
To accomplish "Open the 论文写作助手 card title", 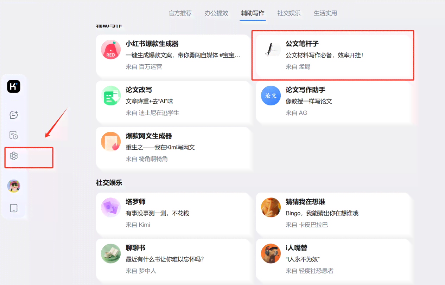I will [305, 90].
